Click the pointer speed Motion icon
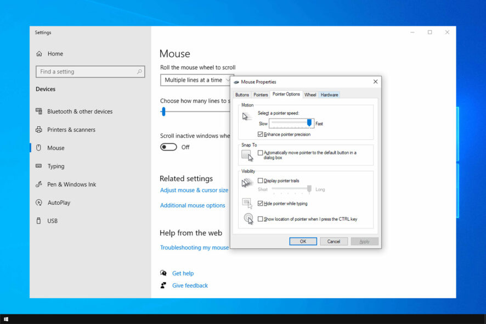The image size is (486, 324). pyautogui.click(x=247, y=118)
